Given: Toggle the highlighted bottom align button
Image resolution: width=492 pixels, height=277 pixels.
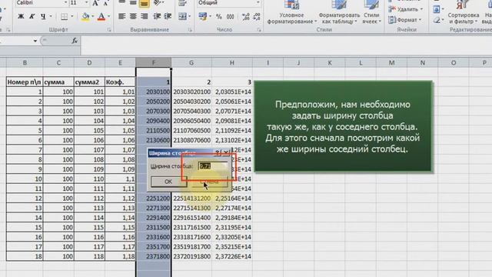Looking at the screenshot, I should [x=144, y=3].
